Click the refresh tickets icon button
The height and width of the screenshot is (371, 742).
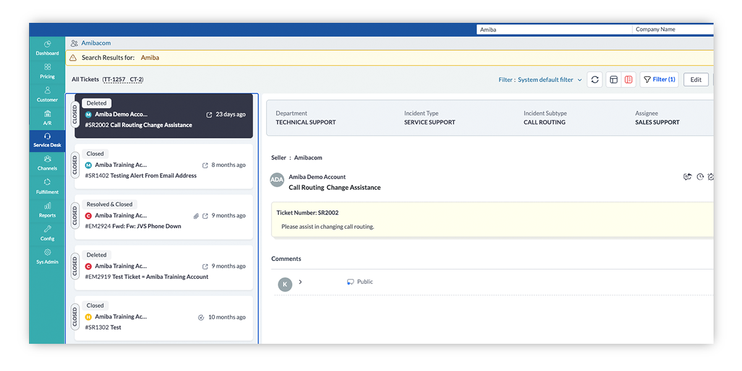click(x=595, y=80)
